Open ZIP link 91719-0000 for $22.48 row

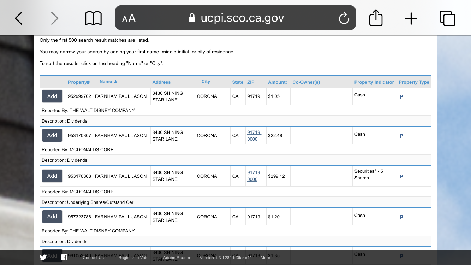[x=254, y=136]
